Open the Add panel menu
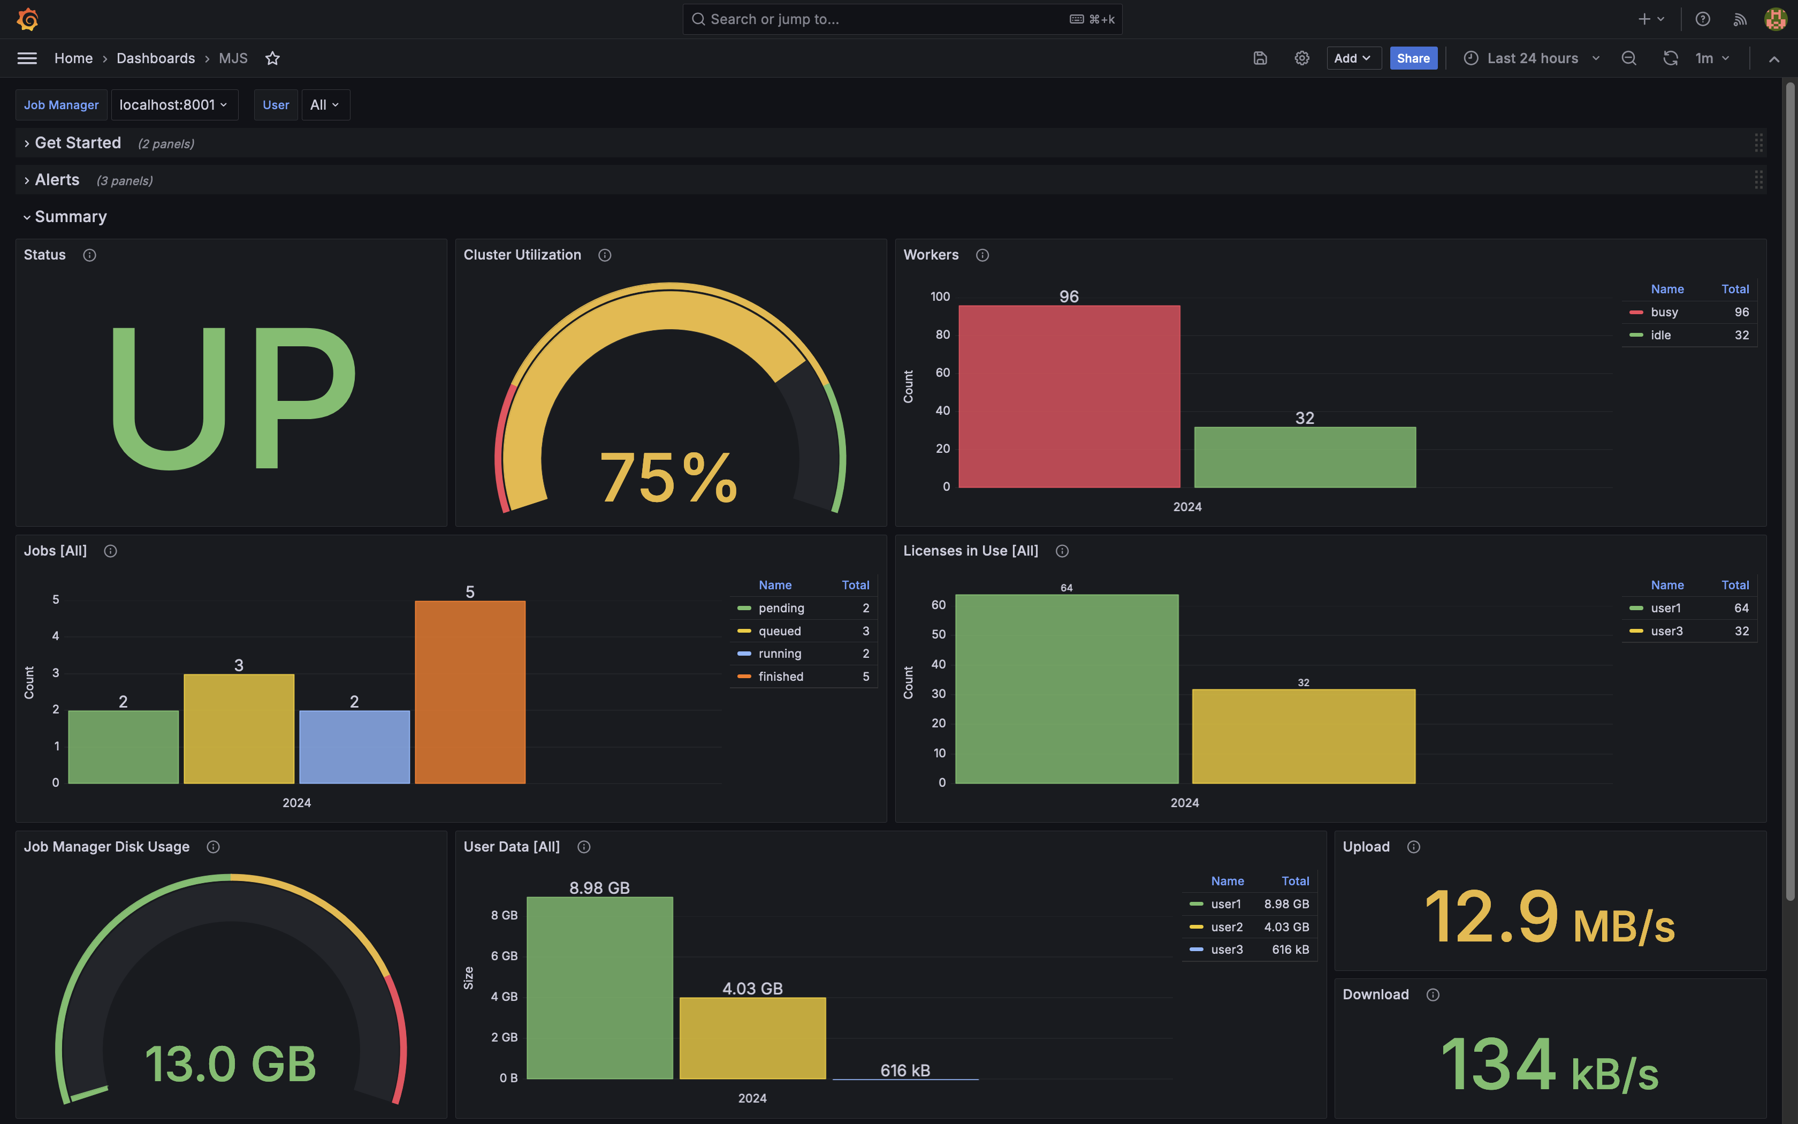 [1353, 58]
